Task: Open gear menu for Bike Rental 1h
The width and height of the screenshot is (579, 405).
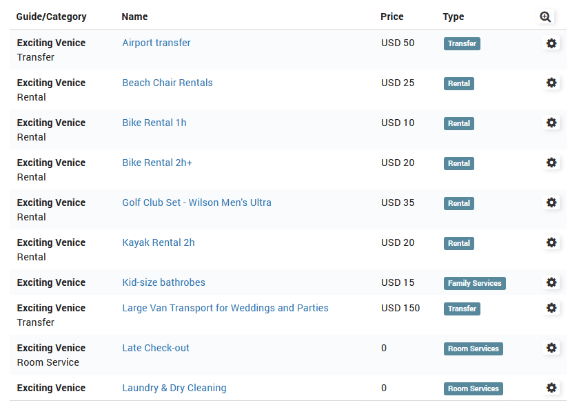Action: pos(551,123)
